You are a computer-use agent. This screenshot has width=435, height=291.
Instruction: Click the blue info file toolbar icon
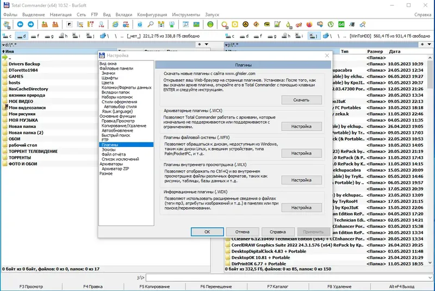pyautogui.click(x=140, y=24)
